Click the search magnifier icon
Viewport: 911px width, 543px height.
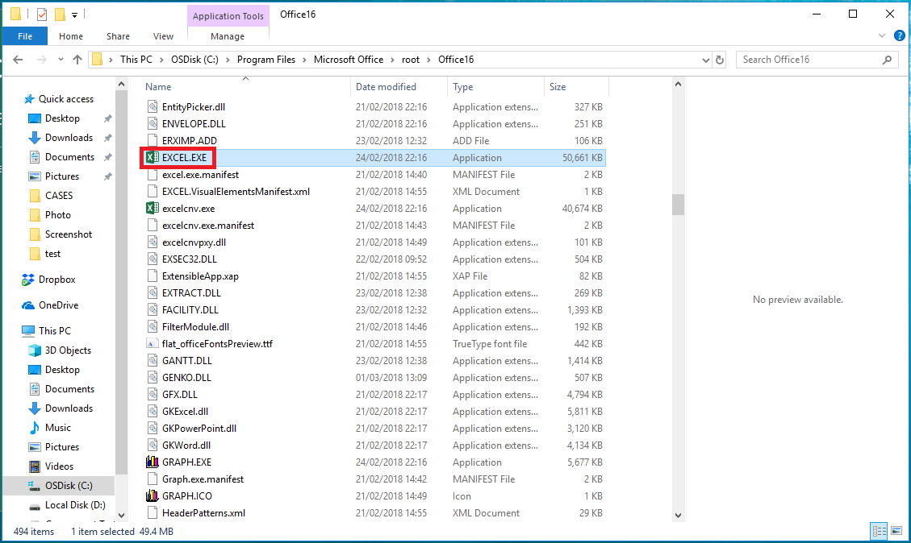click(x=887, y=60)
